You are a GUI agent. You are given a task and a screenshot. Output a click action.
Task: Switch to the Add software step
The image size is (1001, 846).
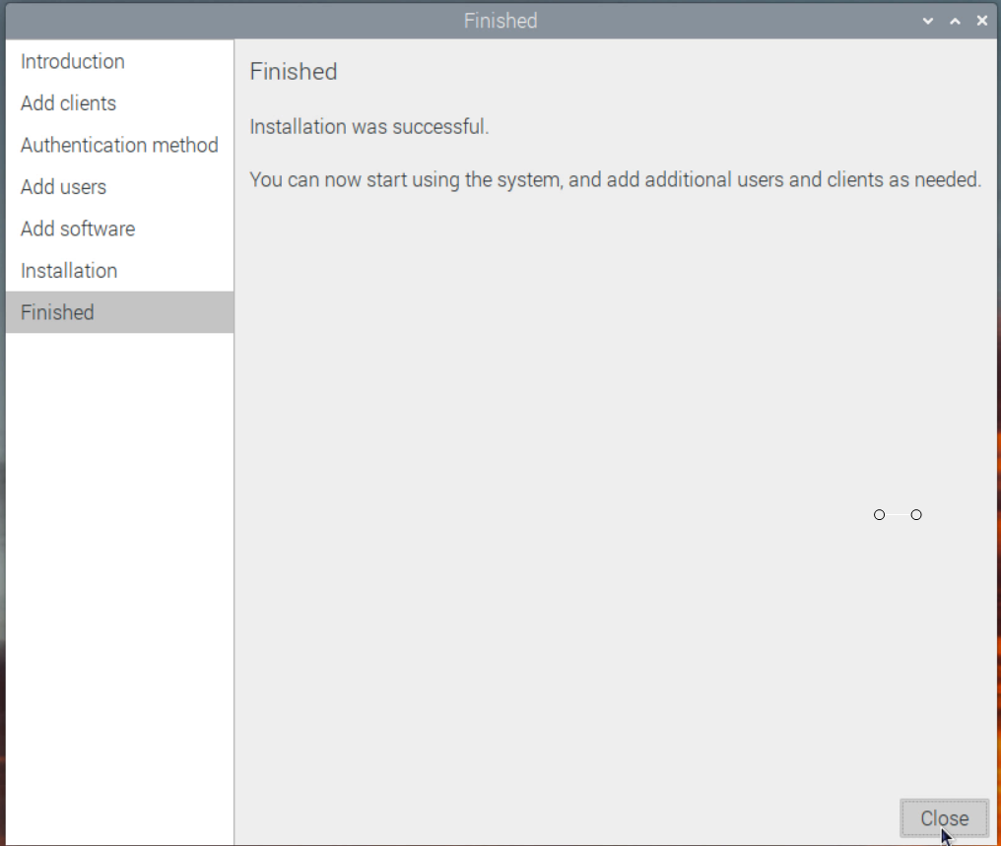119,228
